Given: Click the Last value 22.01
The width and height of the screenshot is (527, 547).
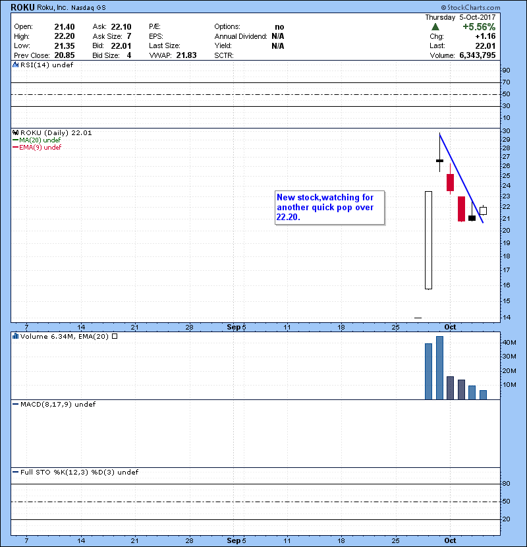Looking at the screenshot, I should (x=485, y=45).
